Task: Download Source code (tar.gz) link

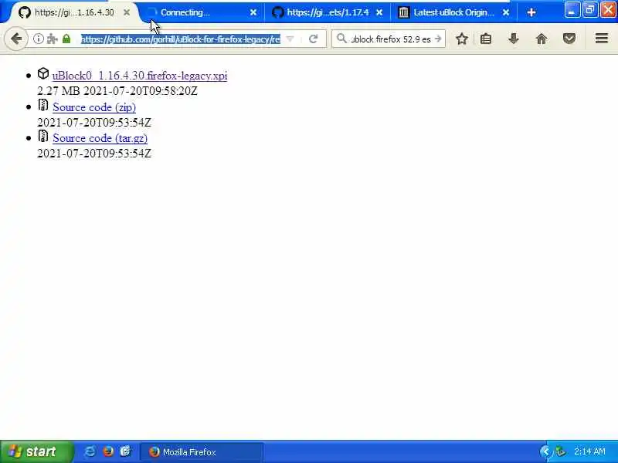Action: click(x=100, y=138)
